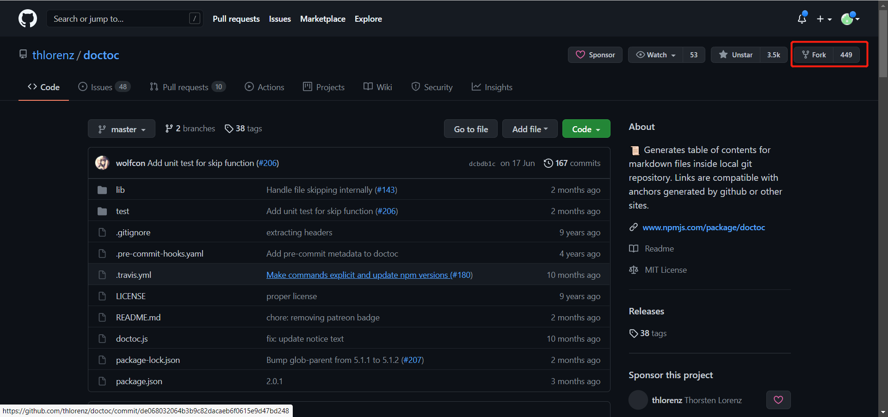The image size is (888, 417).
Task: Click the heart sponsor button for thlorenz
Action: (778, 400)
